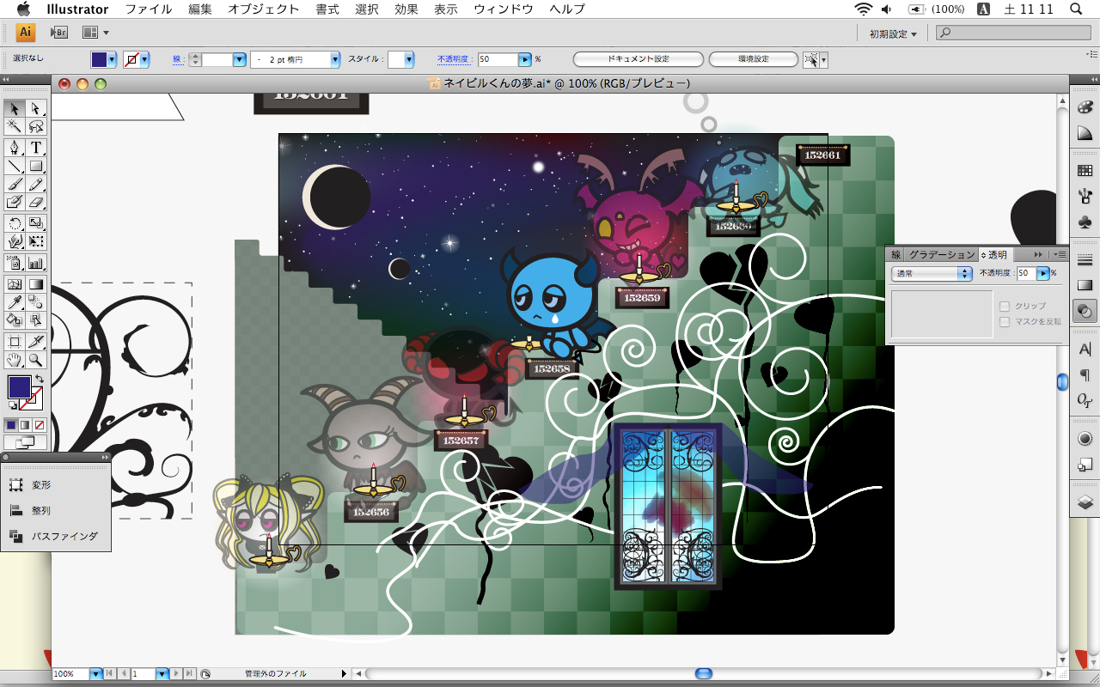Enable the マスクを反転 checkbox
1100x687 pixels.
[1004, 322]
